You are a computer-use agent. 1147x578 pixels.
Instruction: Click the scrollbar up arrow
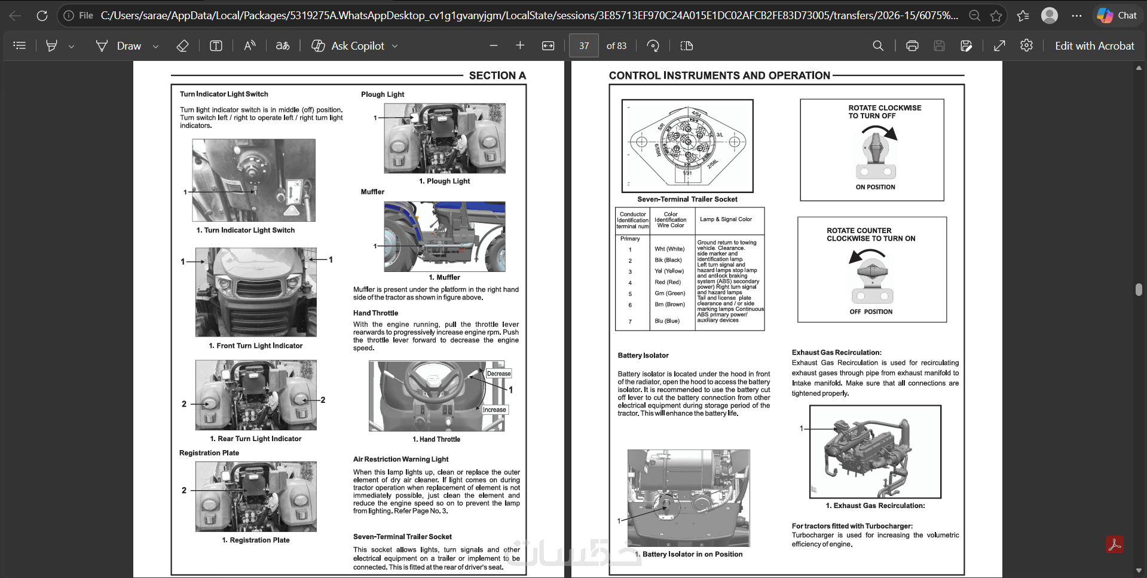[x=1139, y=68]
